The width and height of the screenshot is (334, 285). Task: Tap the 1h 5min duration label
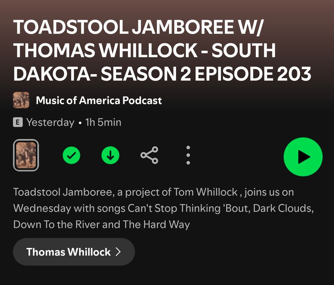coord(103,122)
